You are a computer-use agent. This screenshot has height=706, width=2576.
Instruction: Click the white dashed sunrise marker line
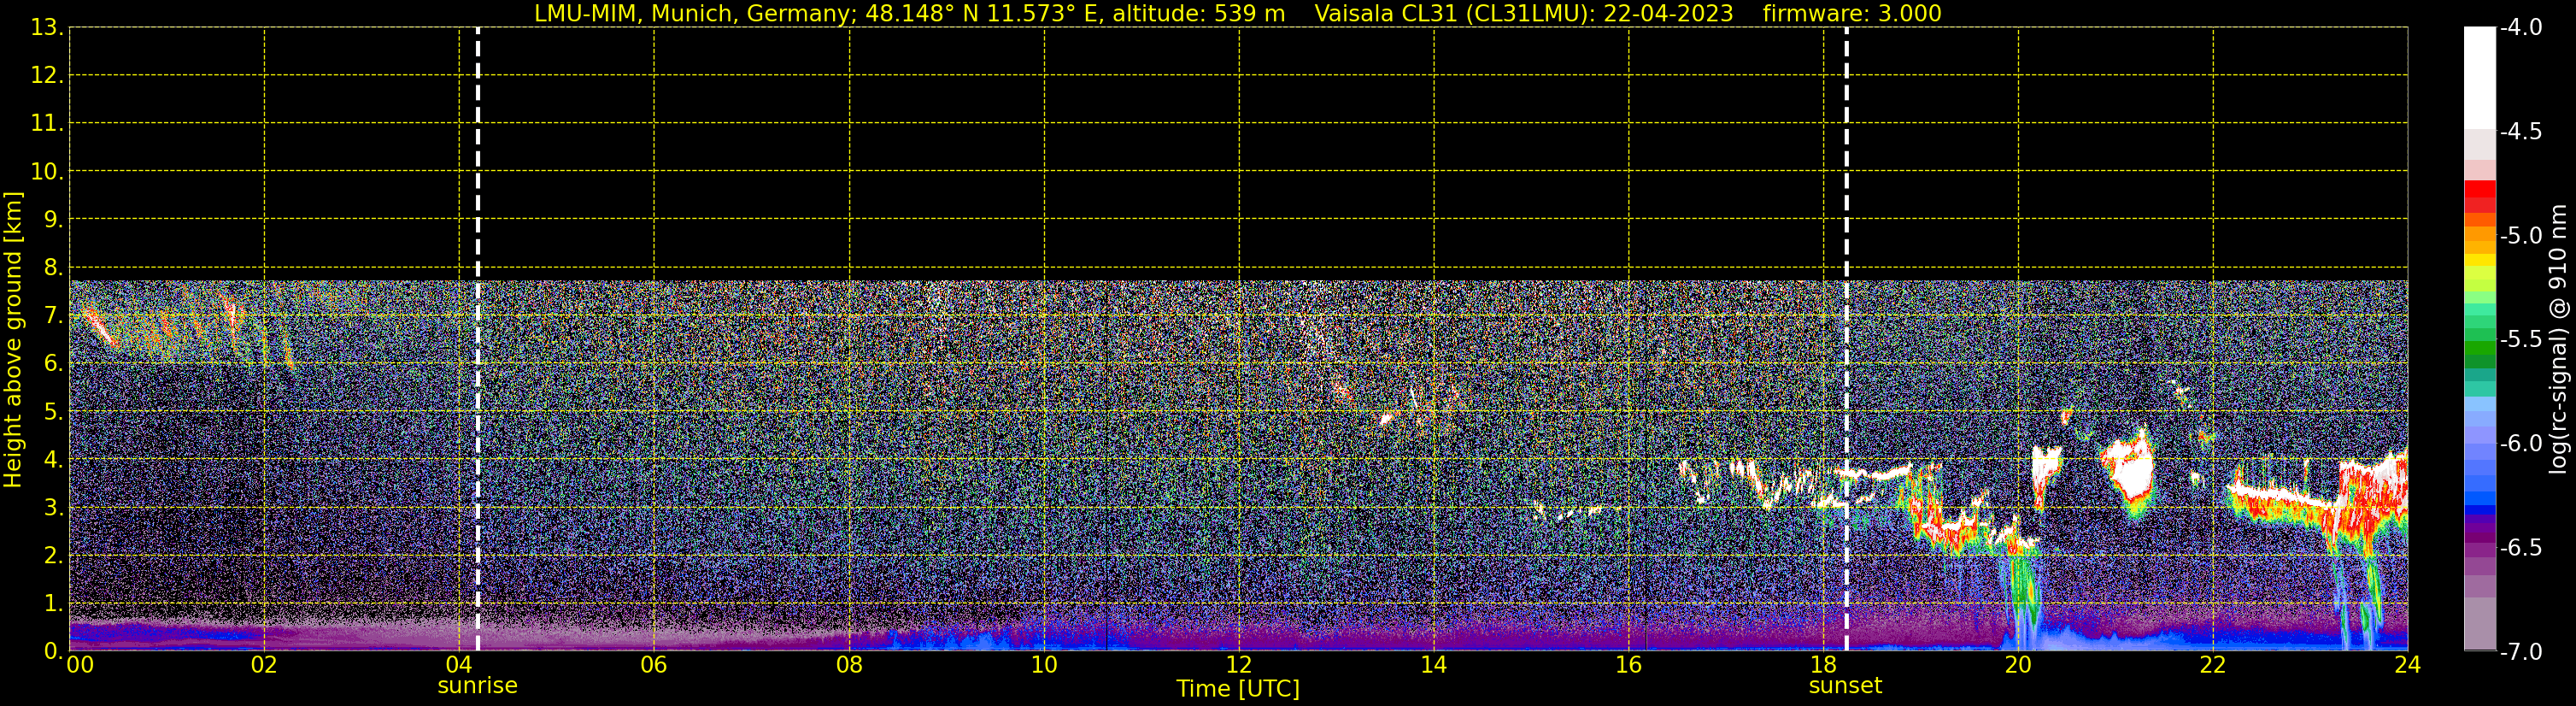point(478,339)
